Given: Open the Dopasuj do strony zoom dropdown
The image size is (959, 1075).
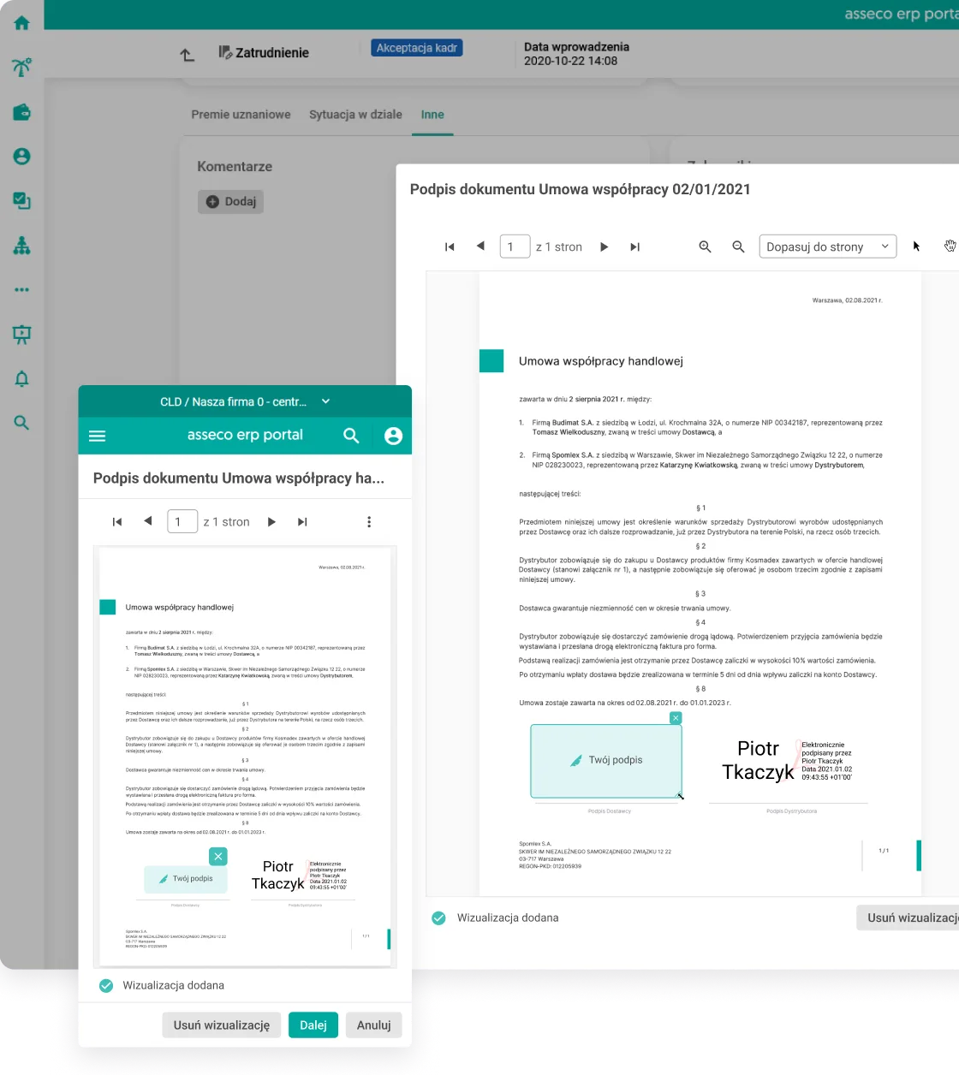Looking at the screenshot, I should [x=827, y=246].
